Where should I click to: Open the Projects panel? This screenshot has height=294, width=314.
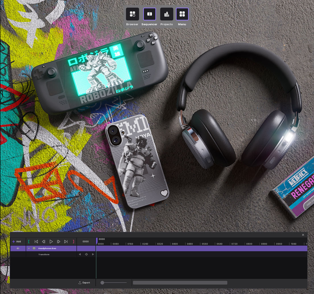point(166,14)
